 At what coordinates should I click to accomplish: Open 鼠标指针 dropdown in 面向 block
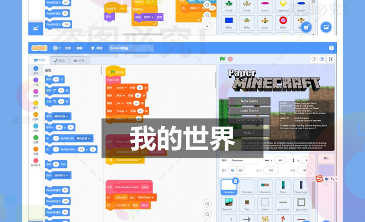(61, 175)
